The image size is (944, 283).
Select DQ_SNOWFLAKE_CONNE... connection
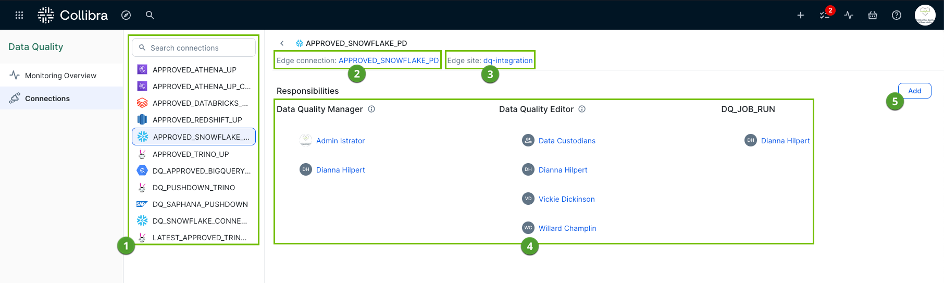point(194,220)
